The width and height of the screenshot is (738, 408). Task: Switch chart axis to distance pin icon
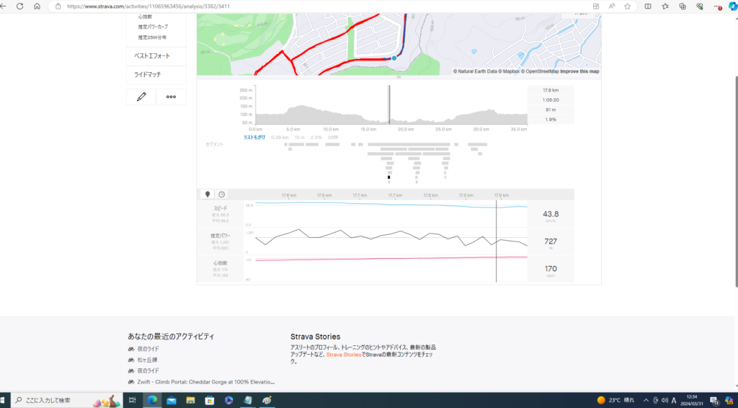[x=208, y=195]
